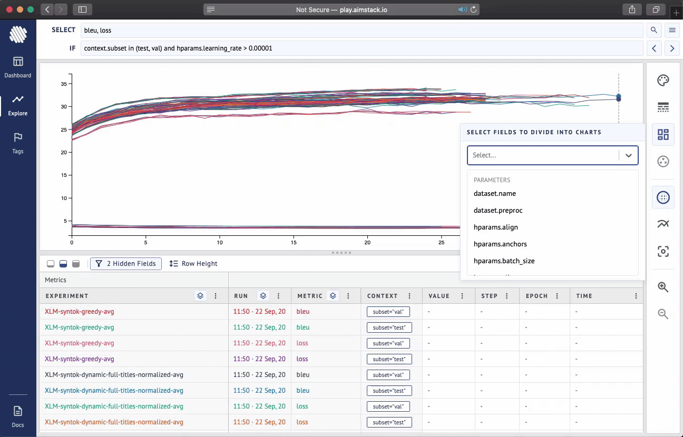683x437 pixels.
Task: Open the divide into charts control
Action: click(x=663, y=135)
